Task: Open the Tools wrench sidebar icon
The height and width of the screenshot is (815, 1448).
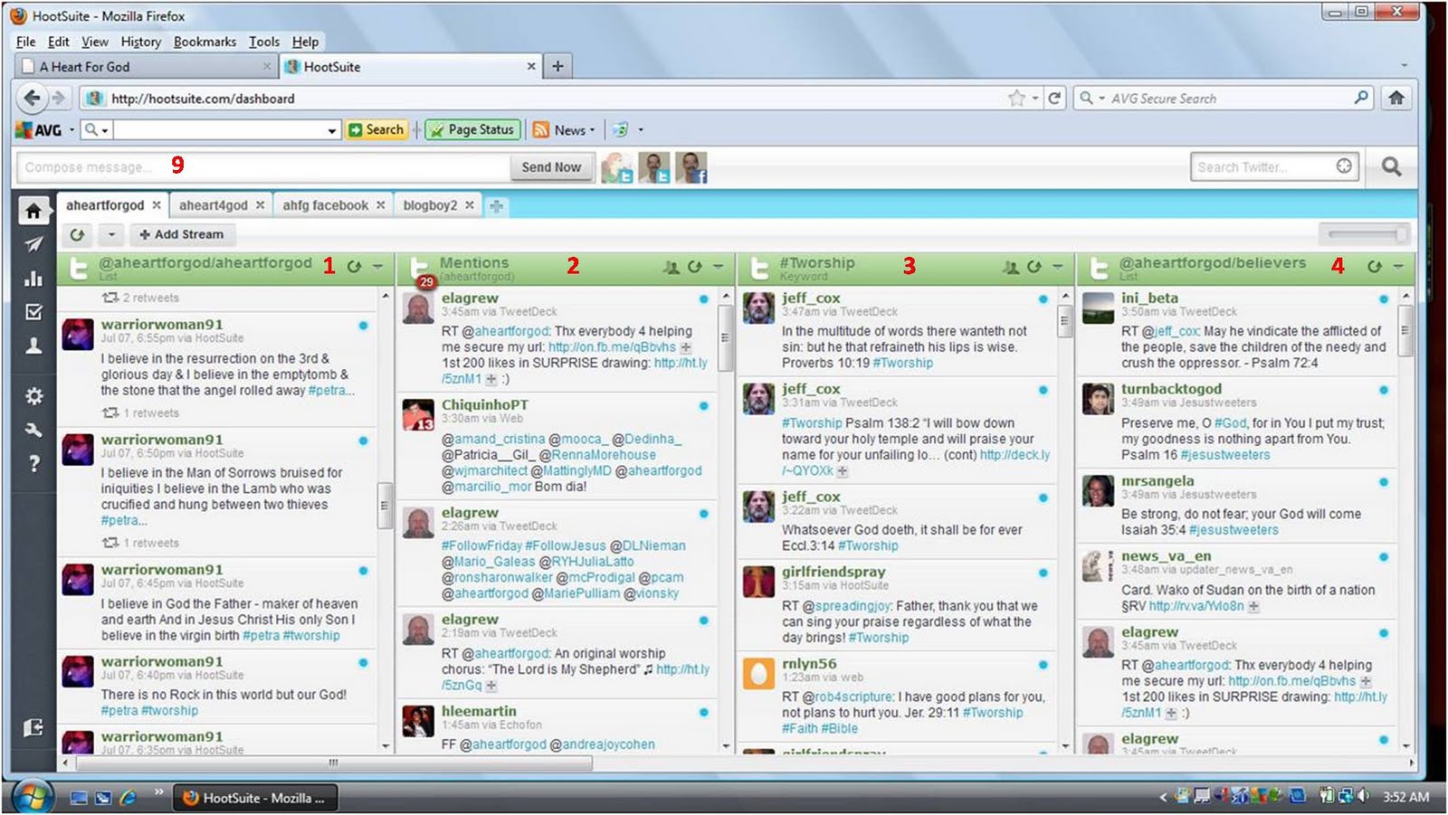Action: [33, 430]
